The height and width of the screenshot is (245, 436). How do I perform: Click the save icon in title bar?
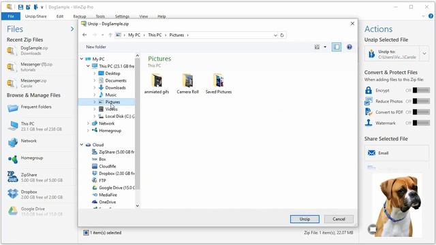point(20,7)
